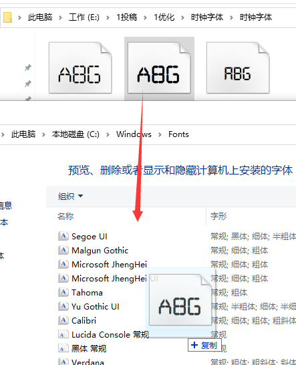Go to 1投稿 folder in the address path
The image size is (296, 365).
[127, 17]
